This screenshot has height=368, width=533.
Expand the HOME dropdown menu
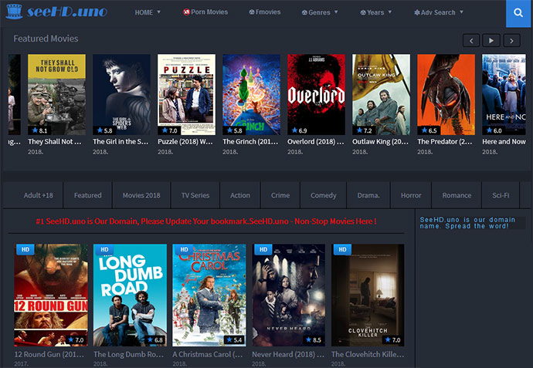point(148,13)
